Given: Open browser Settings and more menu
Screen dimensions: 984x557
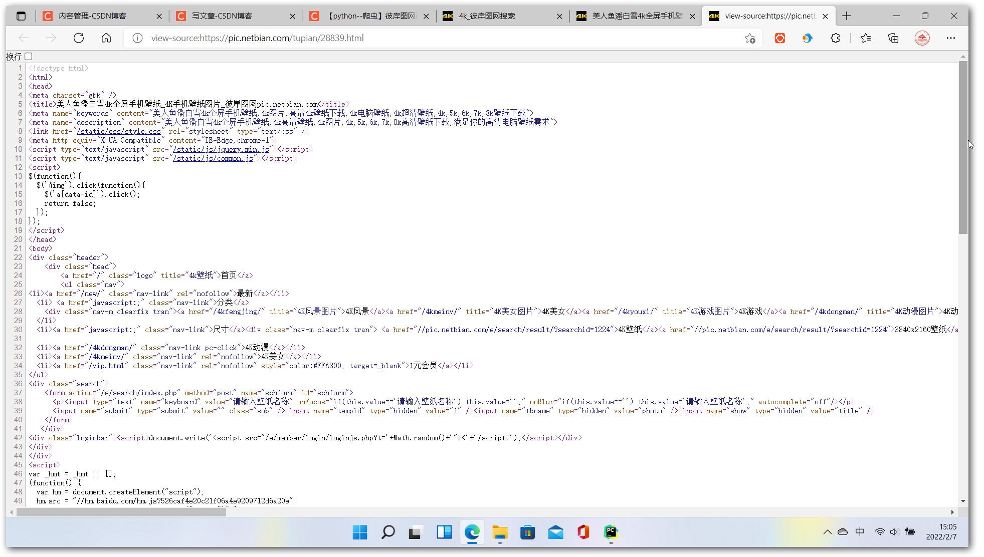Looking at the screenshot, I should (x=951, y=38).
